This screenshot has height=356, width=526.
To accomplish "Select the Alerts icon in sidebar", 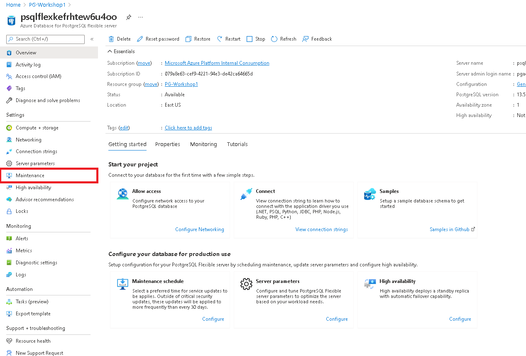I will pyautogui.click(x=9, y=238).
